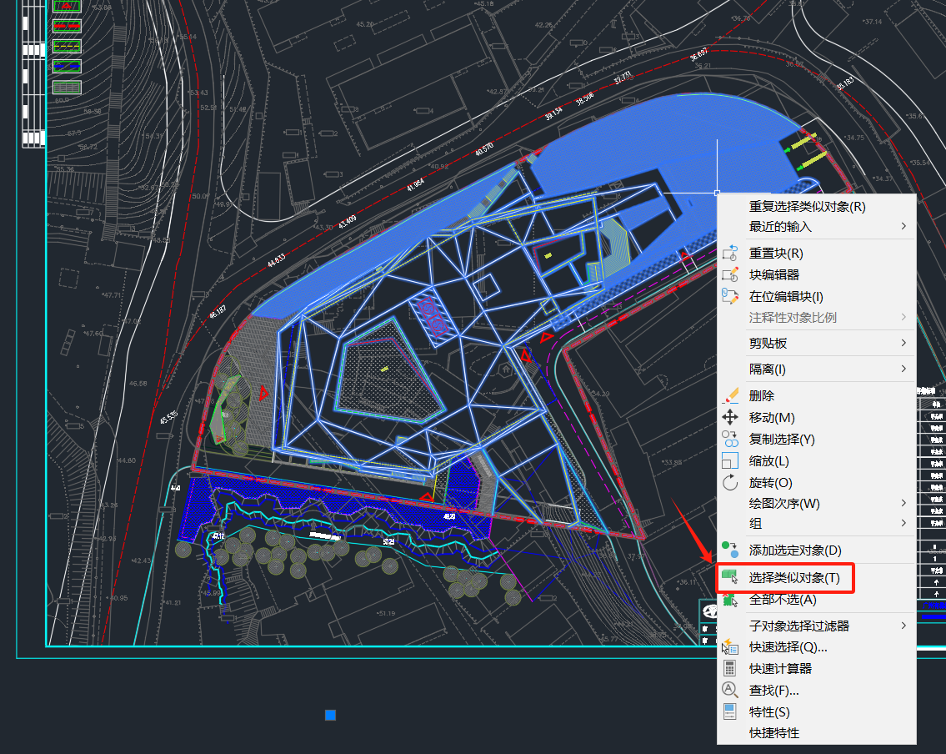946x754 pixels.
Task: Click the Properties (特性) icon
Action: [x=730, y=711]
